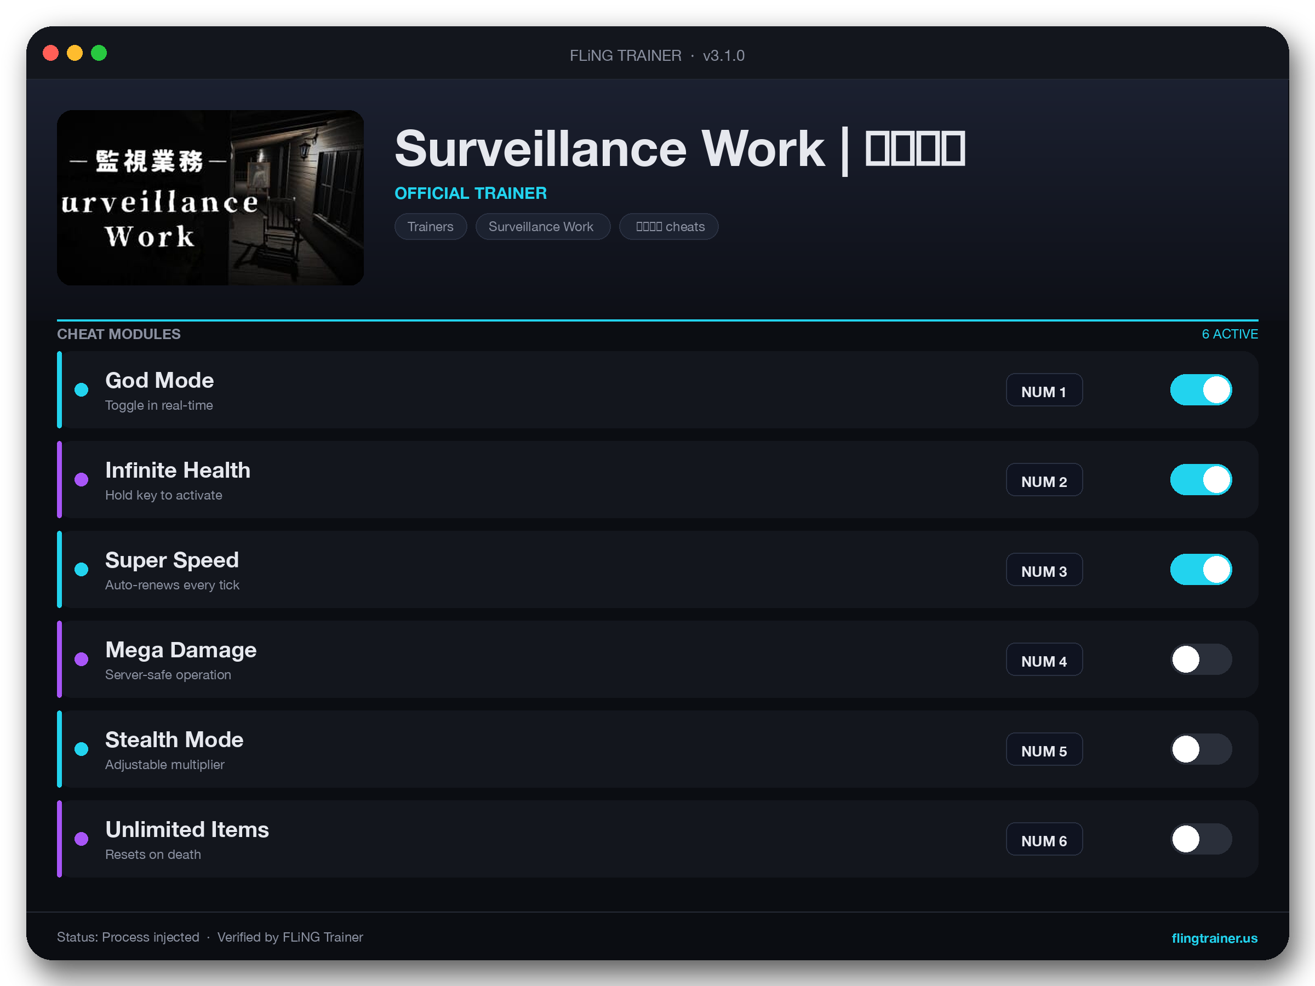Select the Mega Damage module title
Screen dimensions: 1315x986
[181, 650]
